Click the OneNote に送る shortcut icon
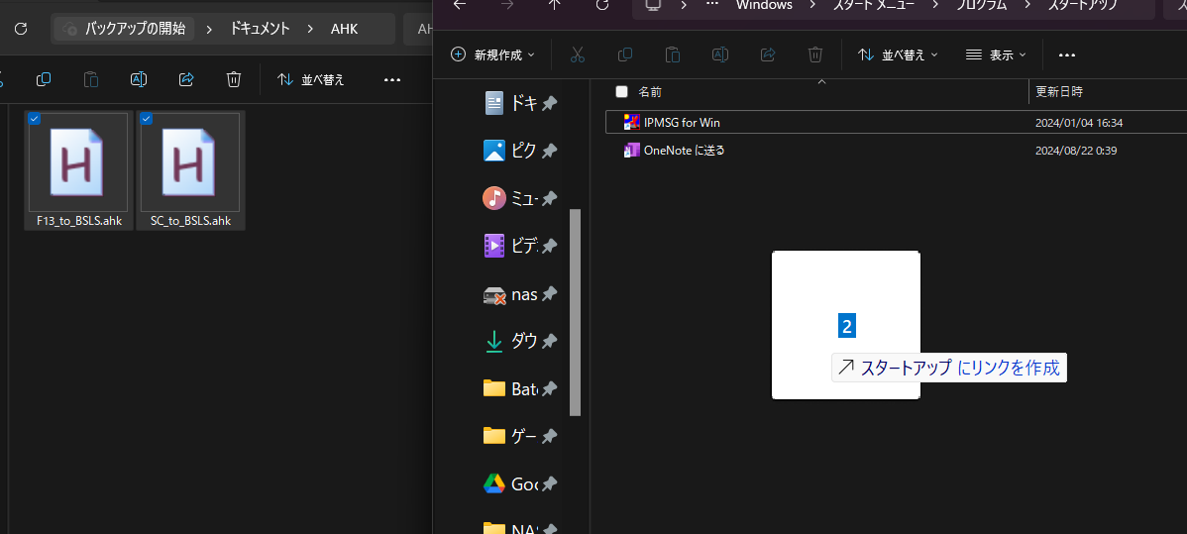Screen dimensions: 1187x534 (631, 150)
